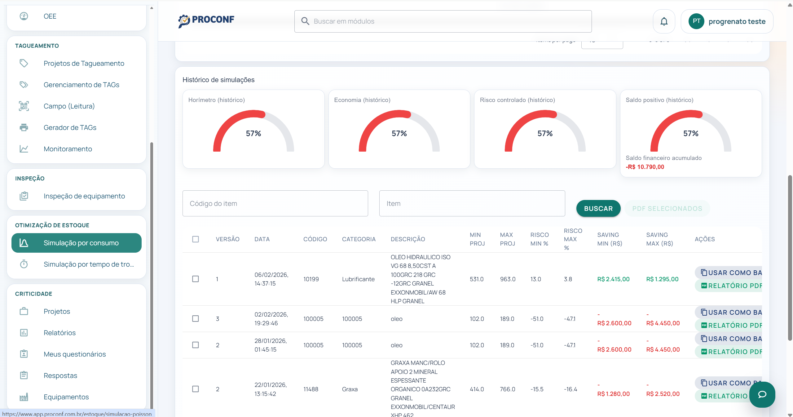793x417 pixels.
Task: Check the checkbox for the Graxa row
Action: [195, 389]
